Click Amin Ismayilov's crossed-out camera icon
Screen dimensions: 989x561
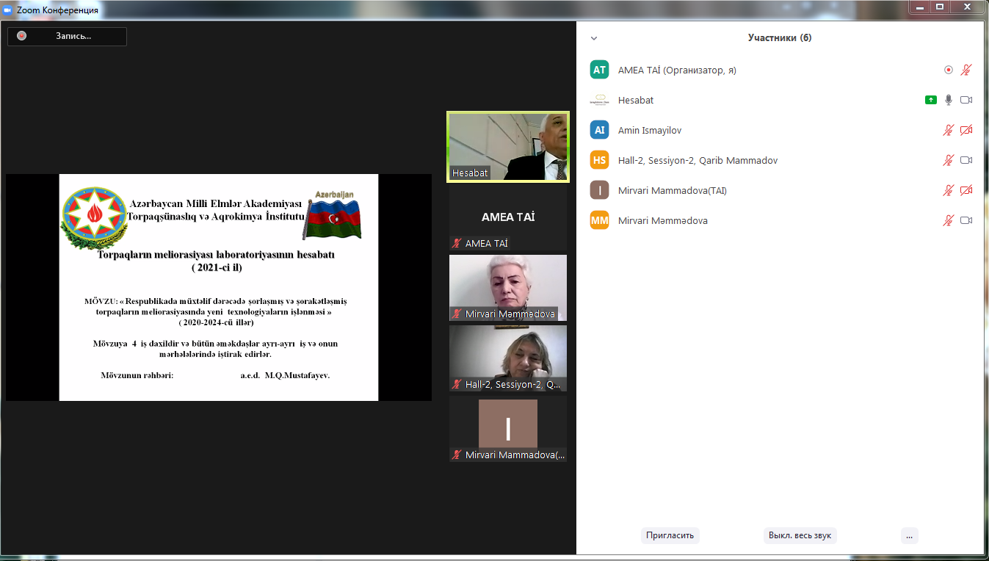(966, 130)
